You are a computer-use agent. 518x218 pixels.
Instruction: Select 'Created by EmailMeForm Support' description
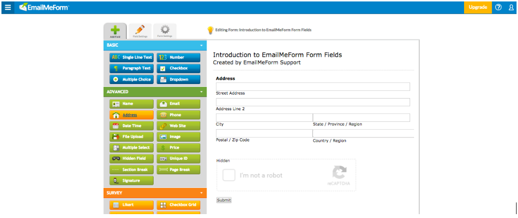257,62
